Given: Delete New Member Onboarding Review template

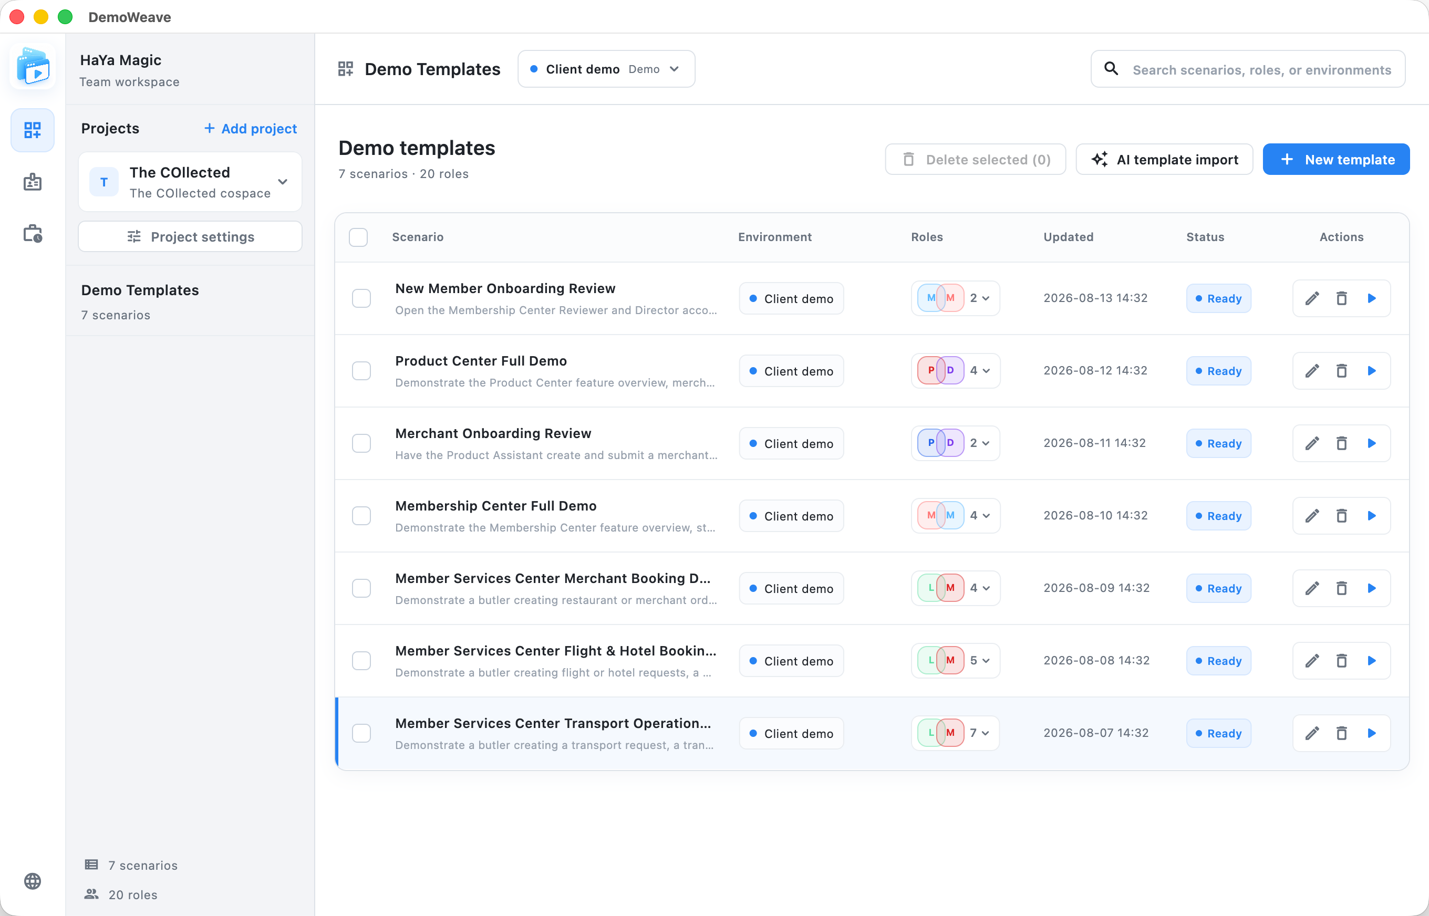Looking at the screenshot, I should 1342,298.
